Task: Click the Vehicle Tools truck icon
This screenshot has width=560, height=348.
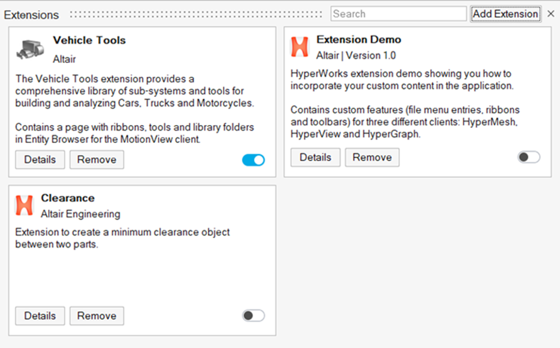Action: click(30, 49)
